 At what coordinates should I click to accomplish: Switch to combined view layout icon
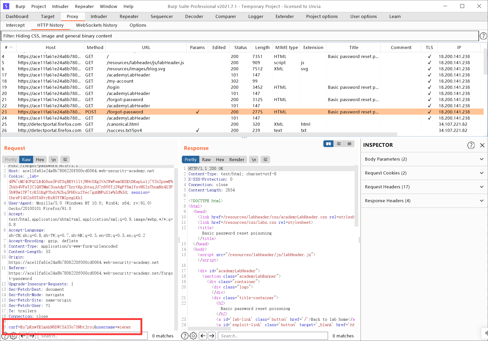(349, 144)
